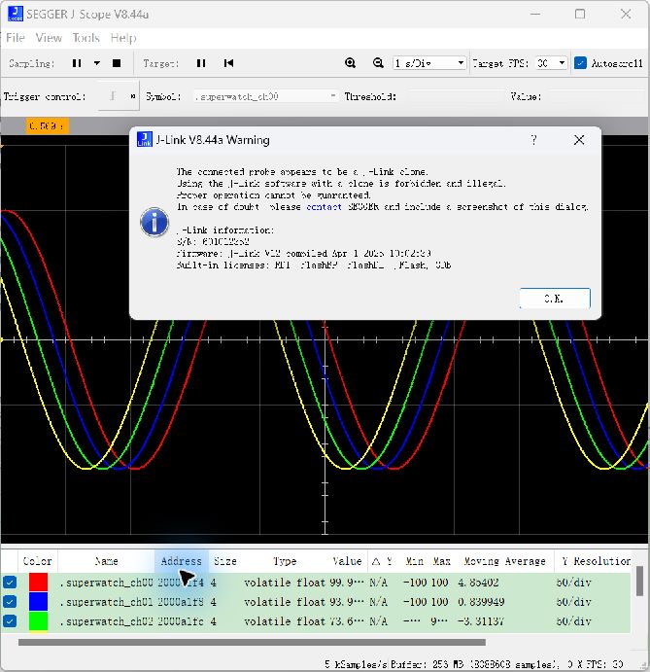
Task: Click the blue information icon in dialog
Action: (x=154, y=222)
